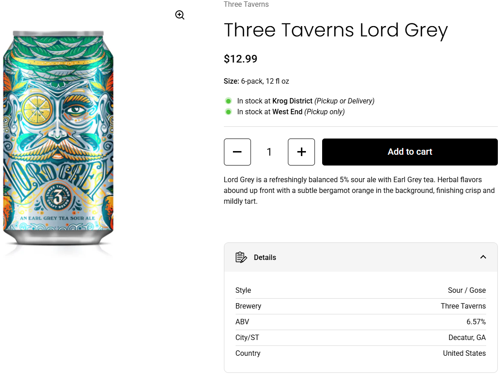The image size is (501, 376).
Task: Click the clipboard icon beside Details
Action: point(241,257)
